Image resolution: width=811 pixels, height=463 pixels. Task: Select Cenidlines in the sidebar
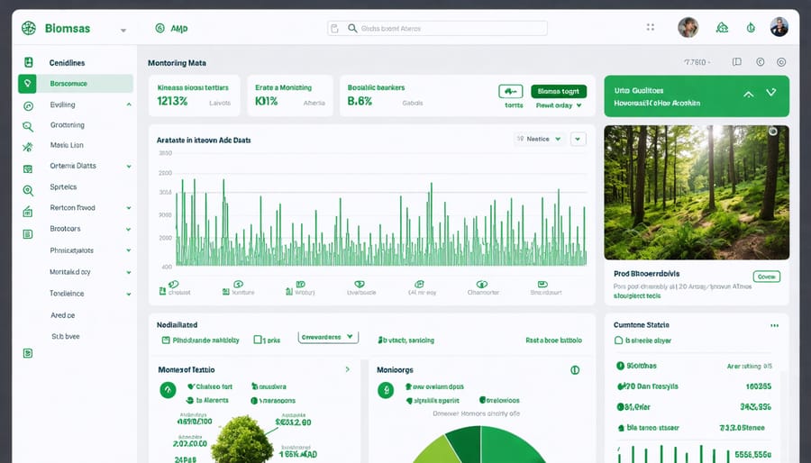67,62
